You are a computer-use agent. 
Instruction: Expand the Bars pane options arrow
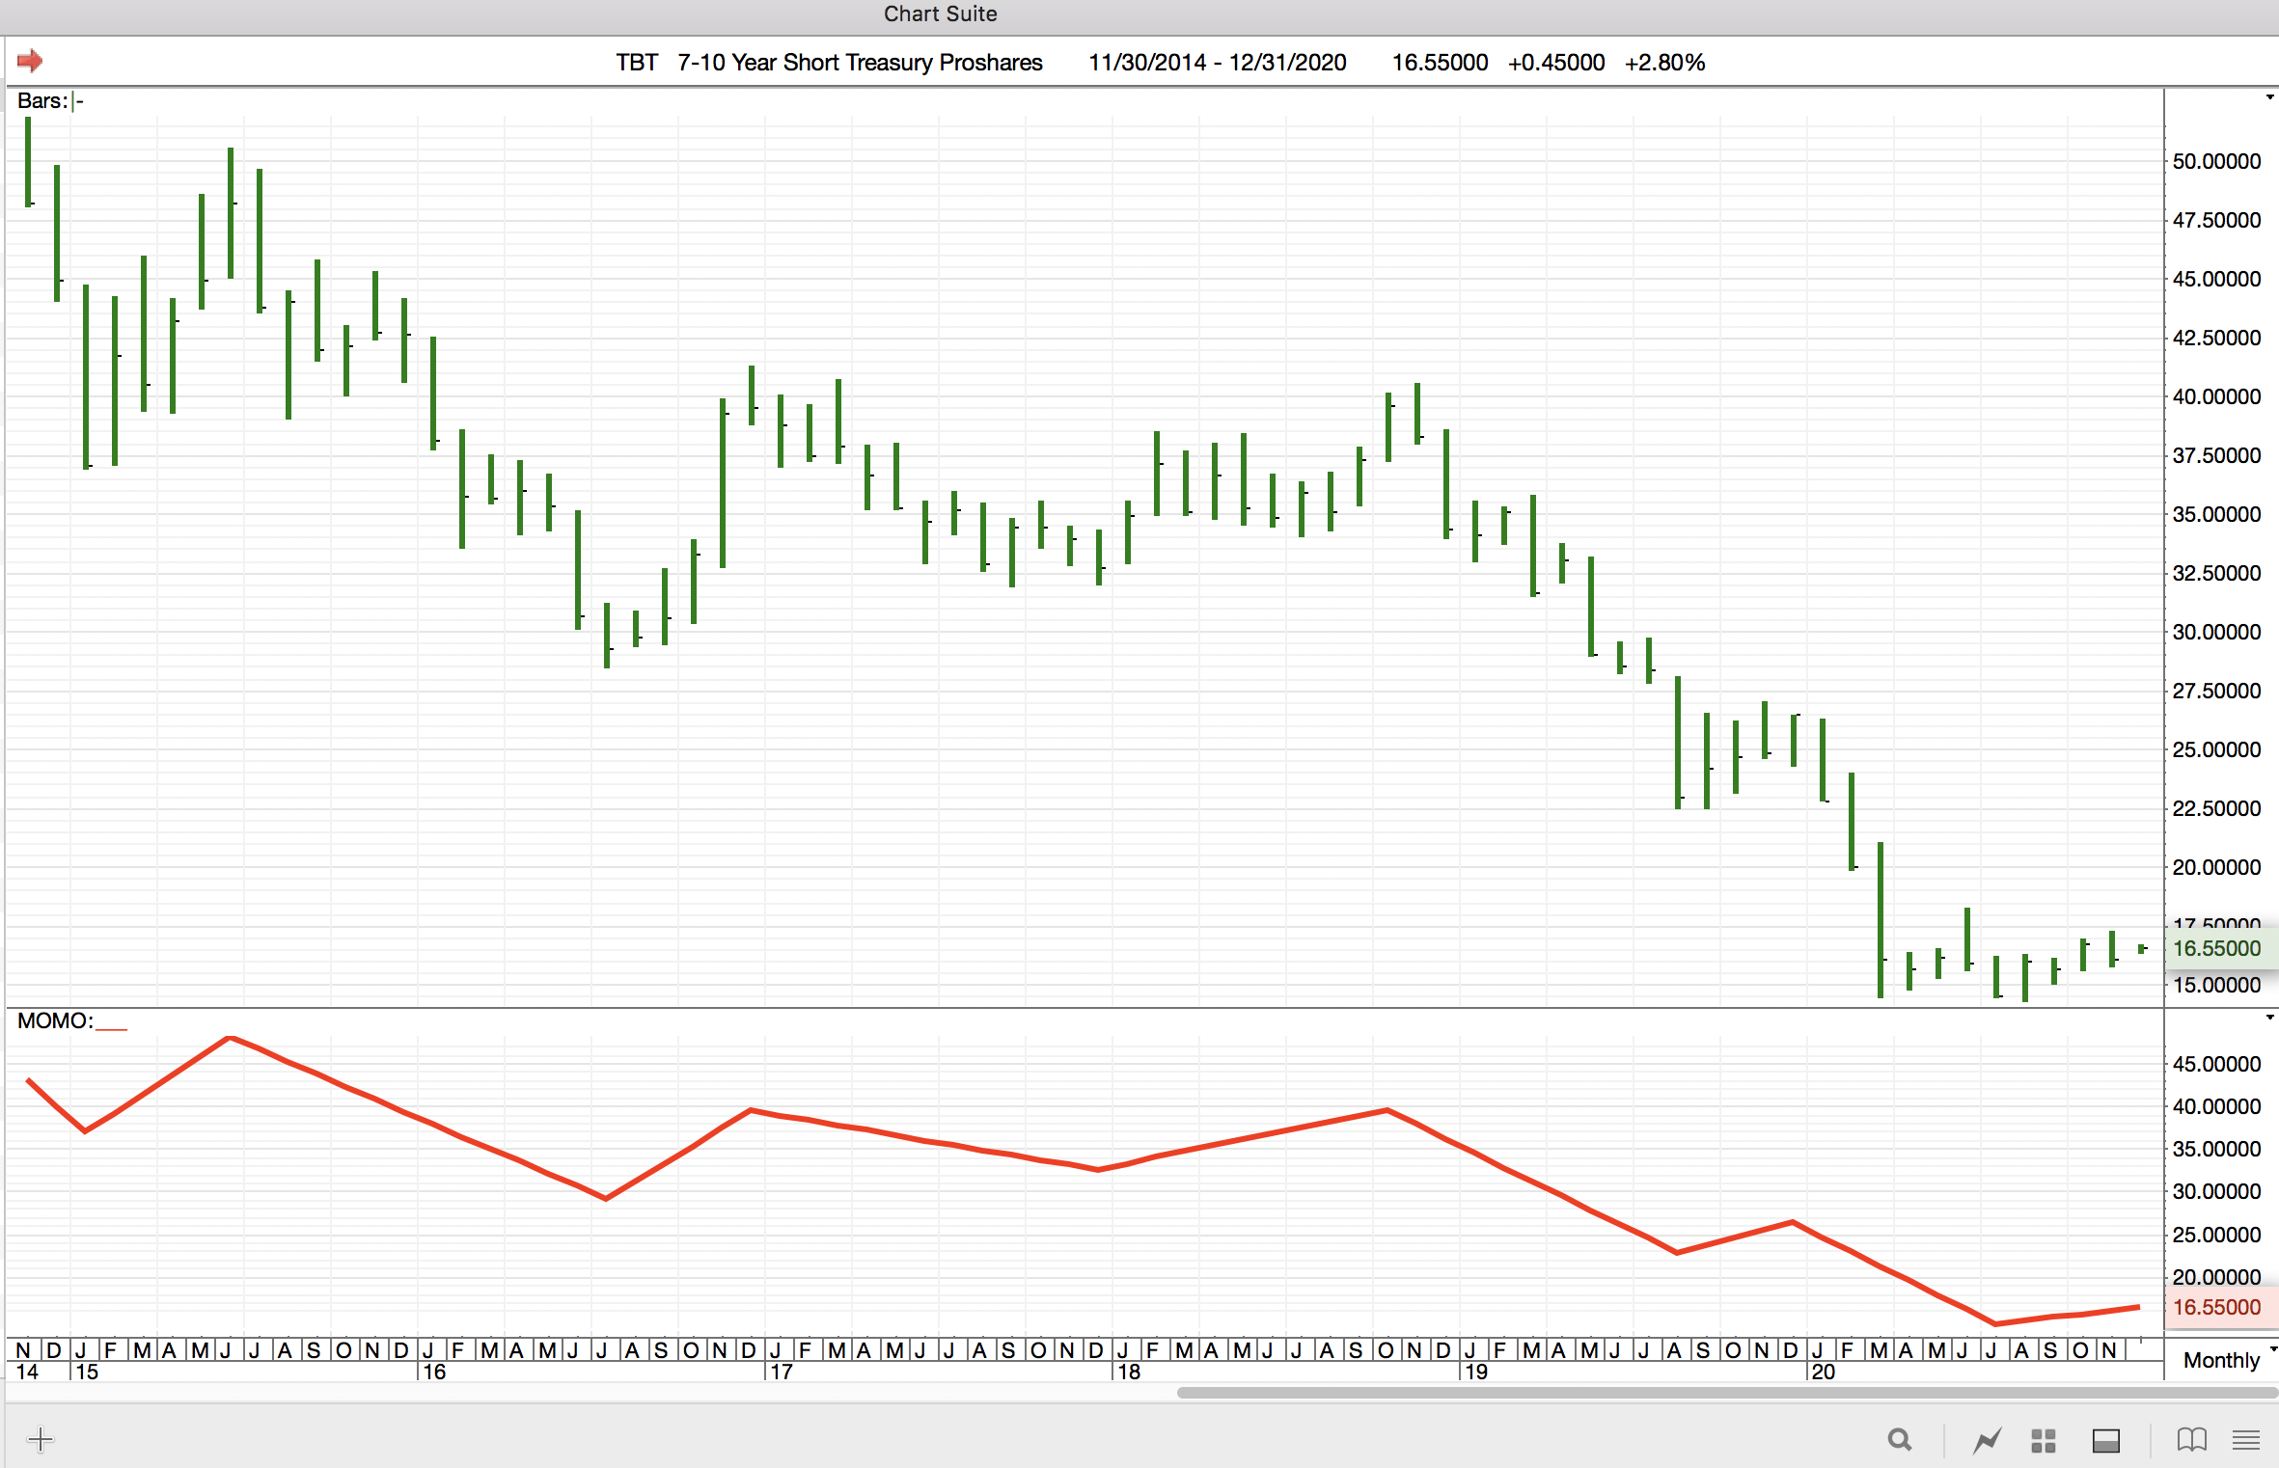coord(2269,97)
